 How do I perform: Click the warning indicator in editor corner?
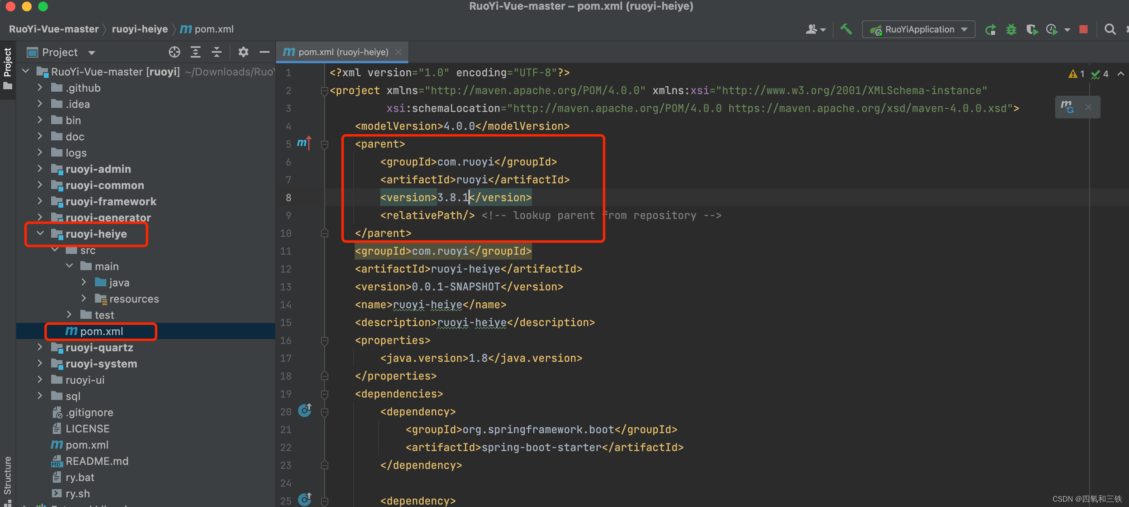click(1076, 74)
